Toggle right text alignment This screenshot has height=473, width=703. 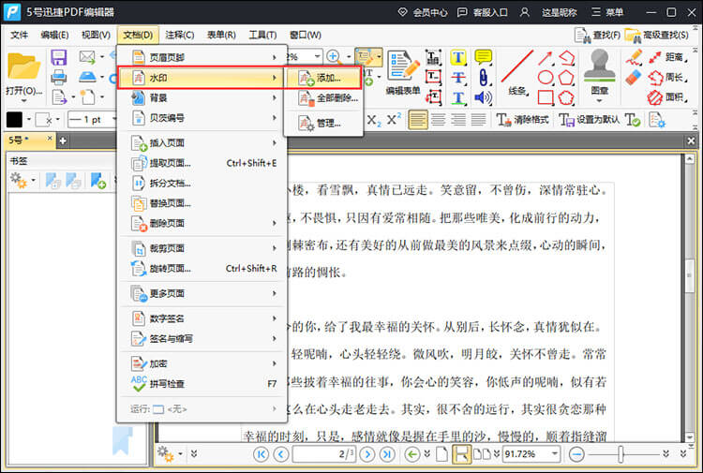[458, 120]
